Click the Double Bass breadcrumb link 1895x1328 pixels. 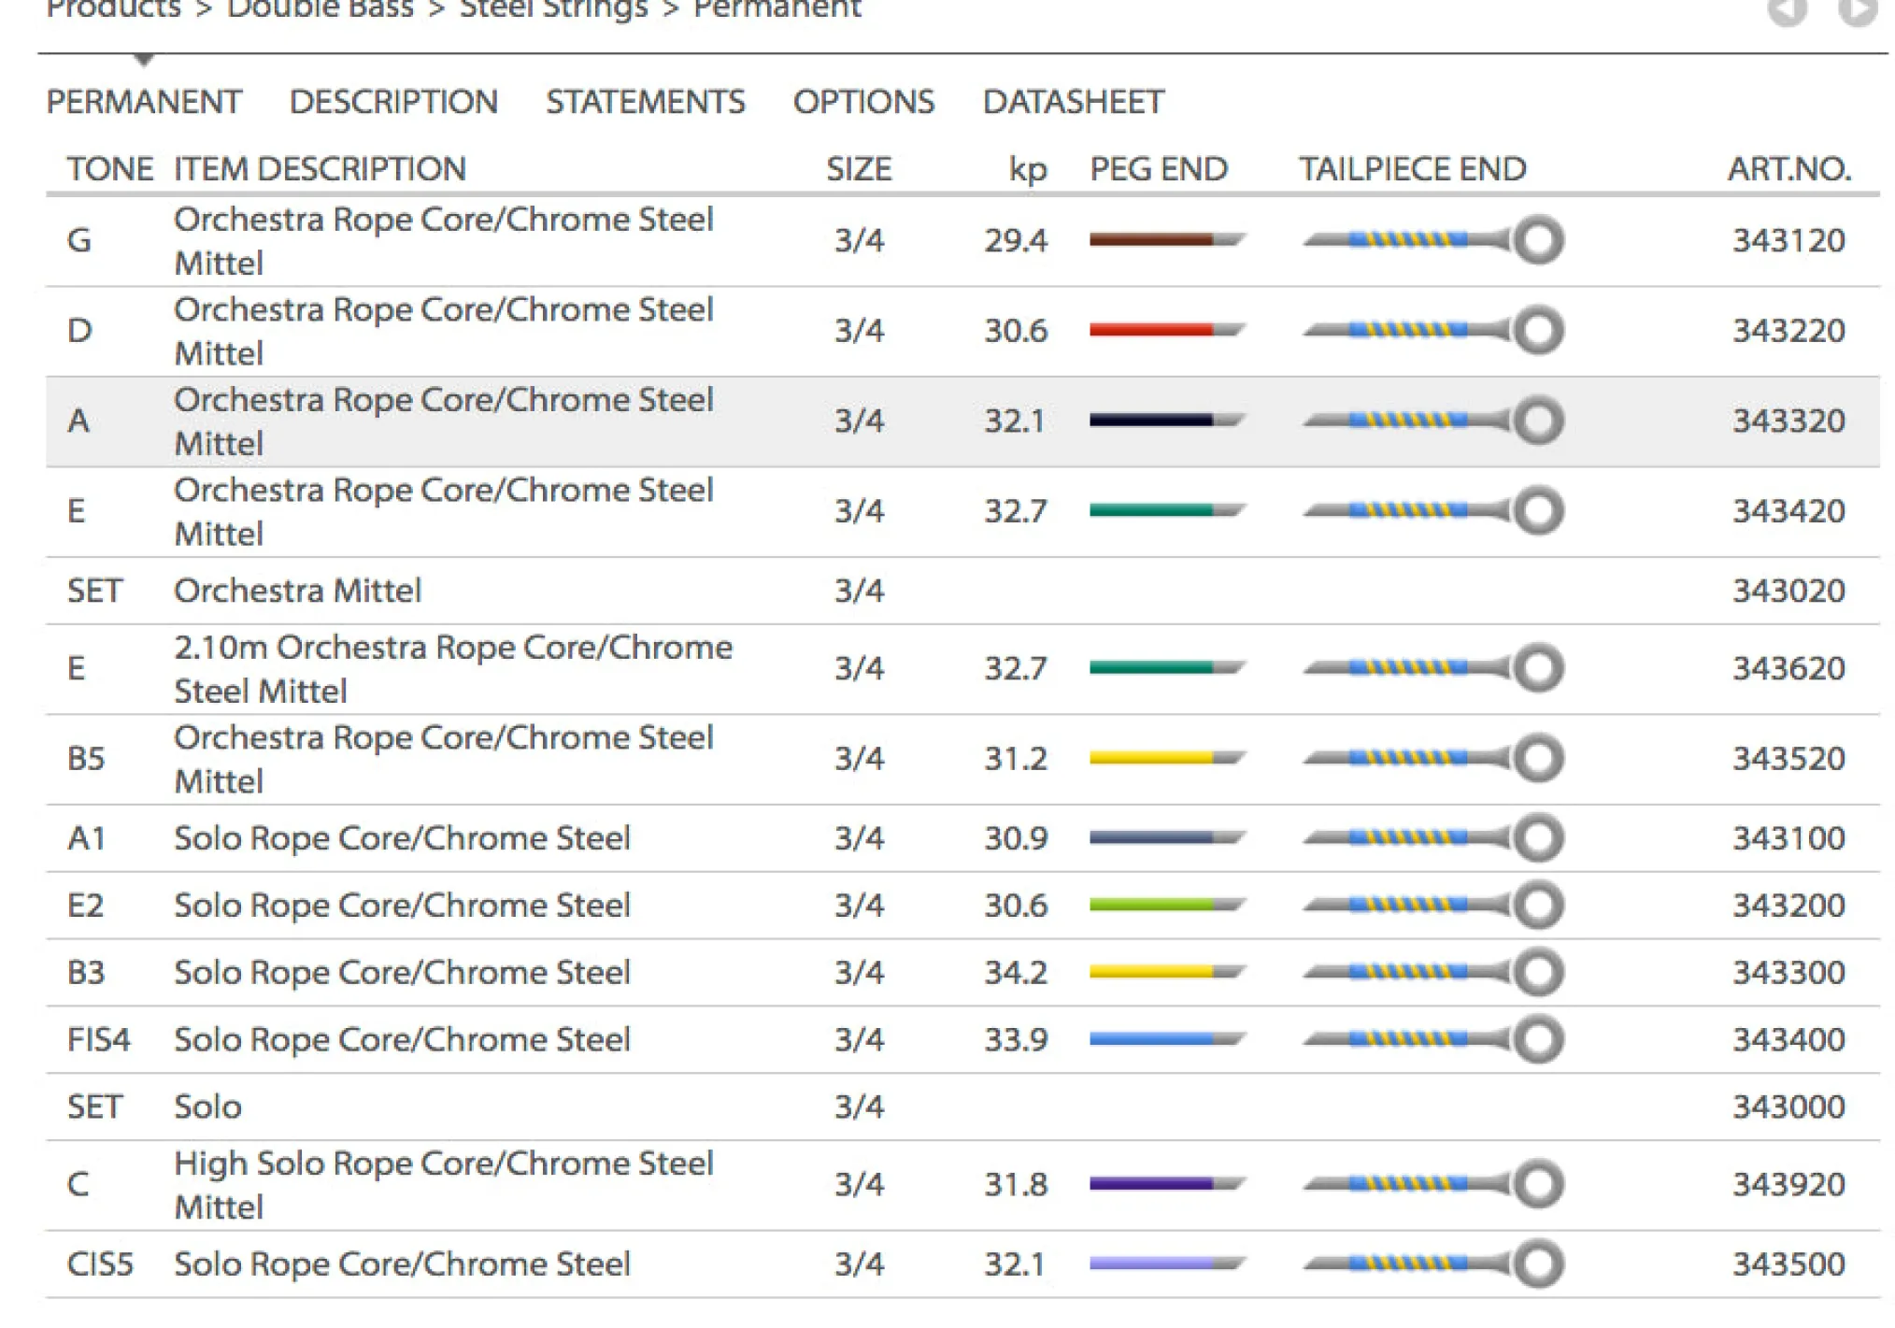pyautogui.click(x=320, y=9)
